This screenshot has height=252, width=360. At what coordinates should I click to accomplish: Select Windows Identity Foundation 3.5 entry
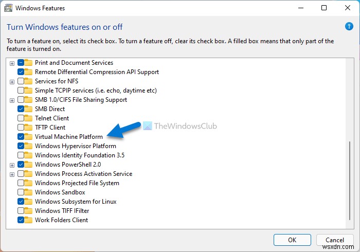(79, 155)
